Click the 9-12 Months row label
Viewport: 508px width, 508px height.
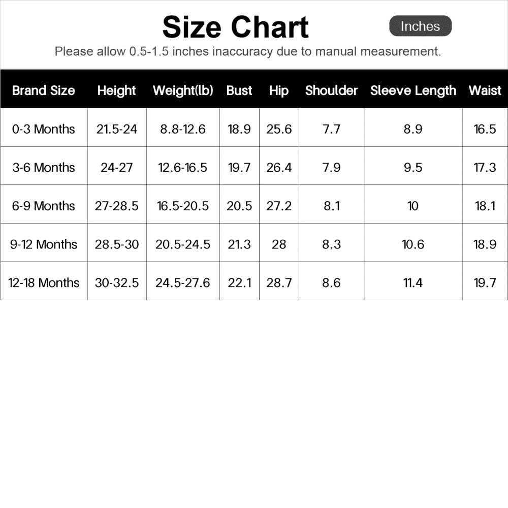(44, 244)
